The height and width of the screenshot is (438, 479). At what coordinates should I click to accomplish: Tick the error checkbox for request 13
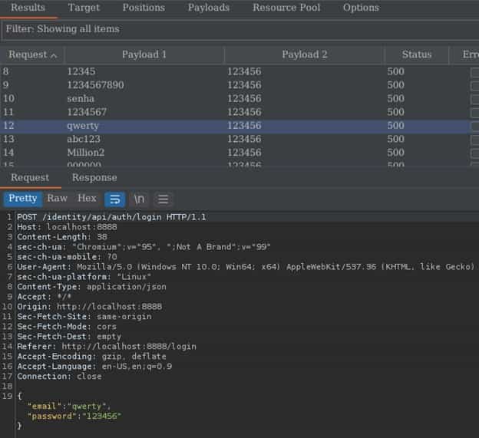(474, 140)
